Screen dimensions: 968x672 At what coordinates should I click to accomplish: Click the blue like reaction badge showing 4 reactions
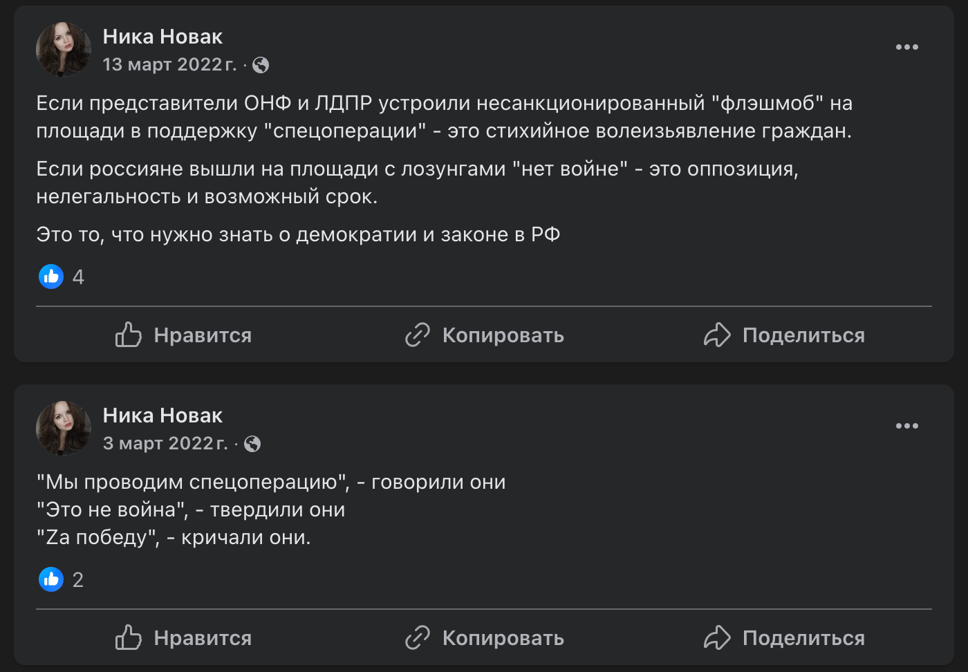click(x=51, y=277)
